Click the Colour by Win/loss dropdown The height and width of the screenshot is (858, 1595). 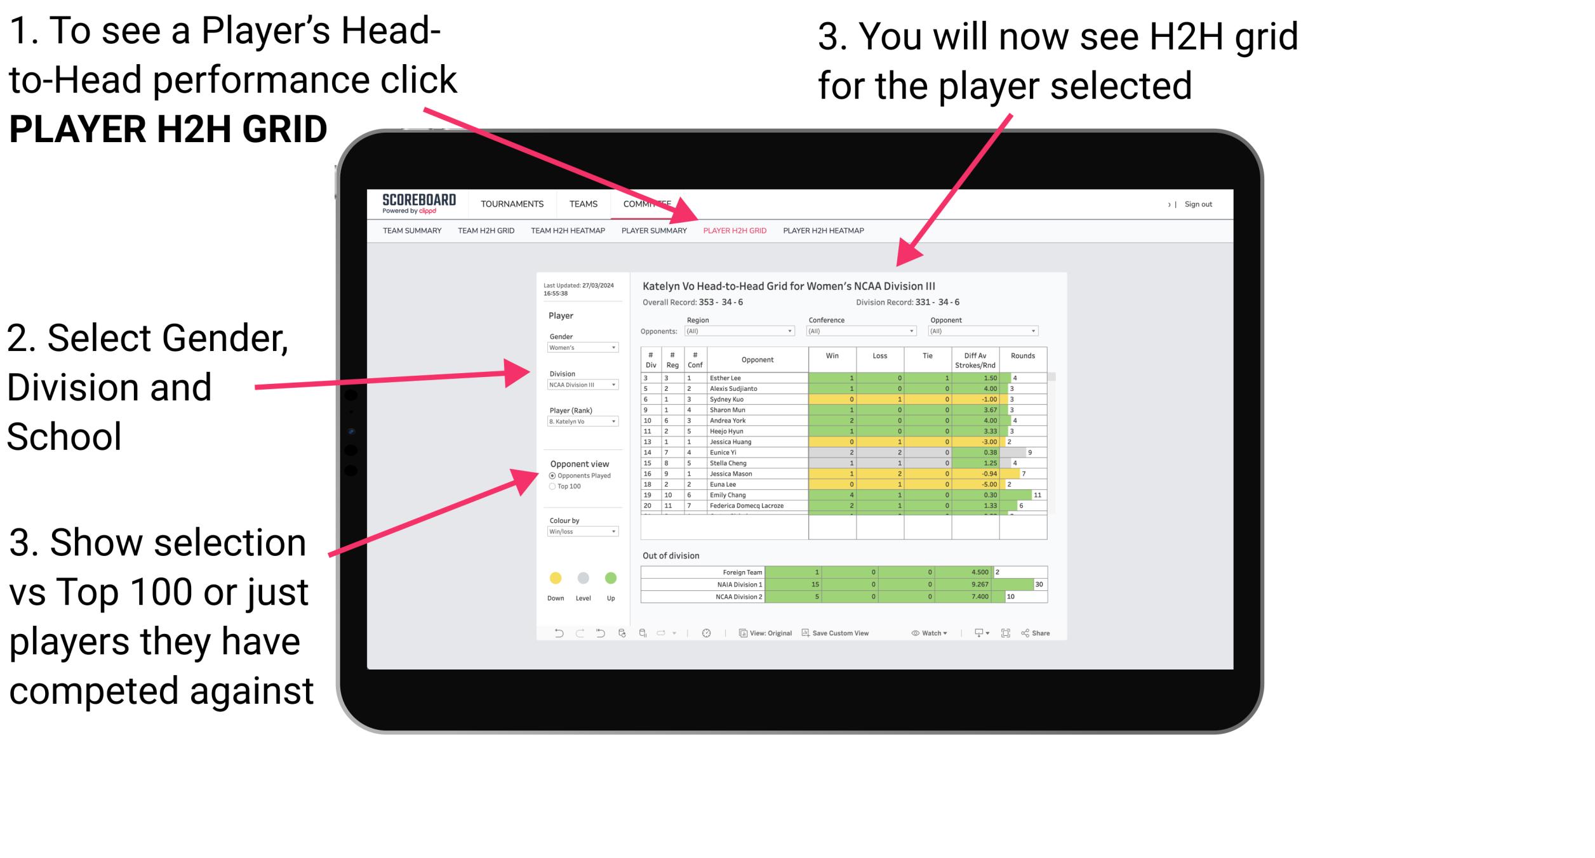tap(582, 532)
